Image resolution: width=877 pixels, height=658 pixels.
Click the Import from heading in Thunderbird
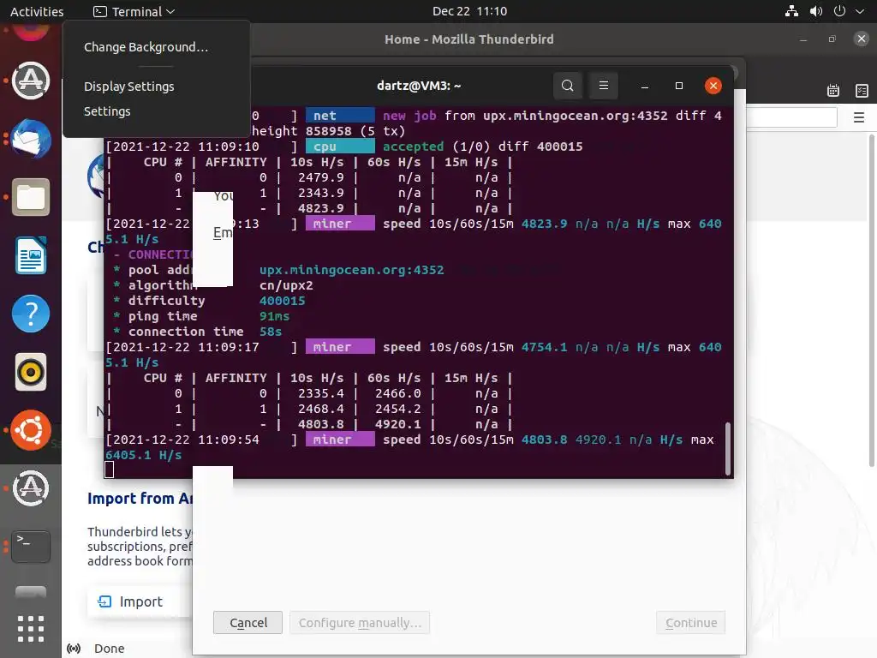click(140, 499)
